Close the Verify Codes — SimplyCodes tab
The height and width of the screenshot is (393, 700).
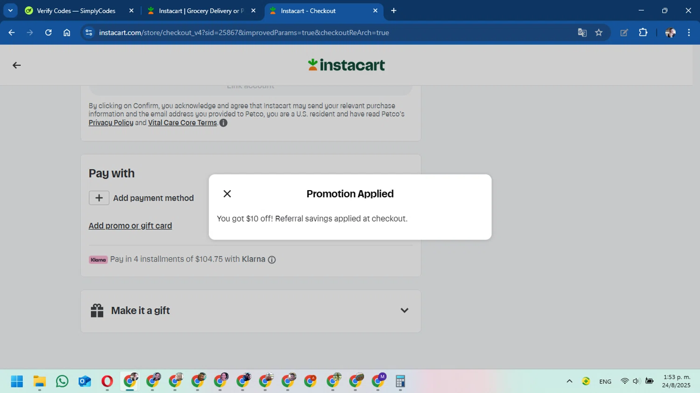[131, 11]
